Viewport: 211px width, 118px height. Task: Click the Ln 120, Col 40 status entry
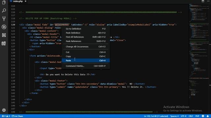[x=156, y=116]
